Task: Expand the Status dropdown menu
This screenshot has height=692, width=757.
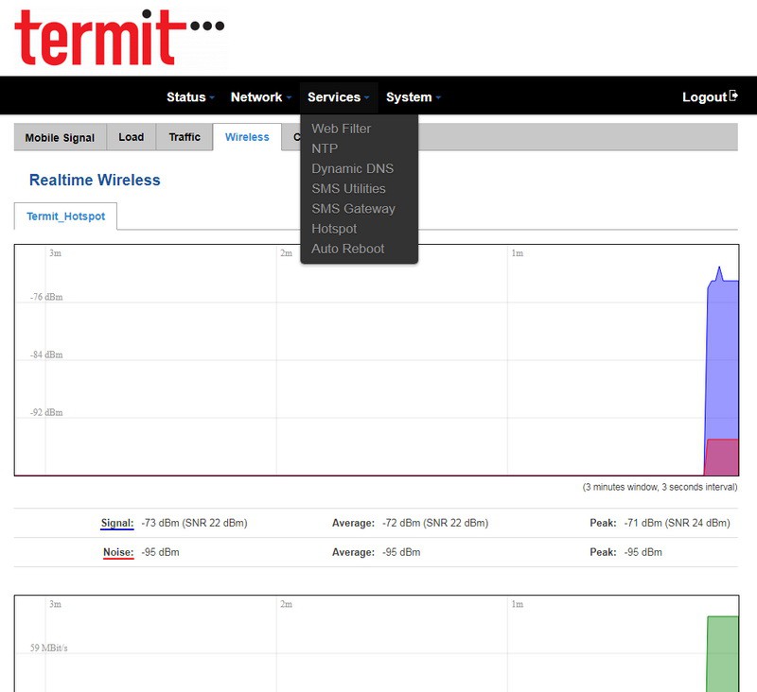Action: (190, 97)
